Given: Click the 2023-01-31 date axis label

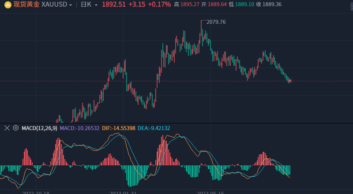Looking at the screenshot, I should click(123, 193).
